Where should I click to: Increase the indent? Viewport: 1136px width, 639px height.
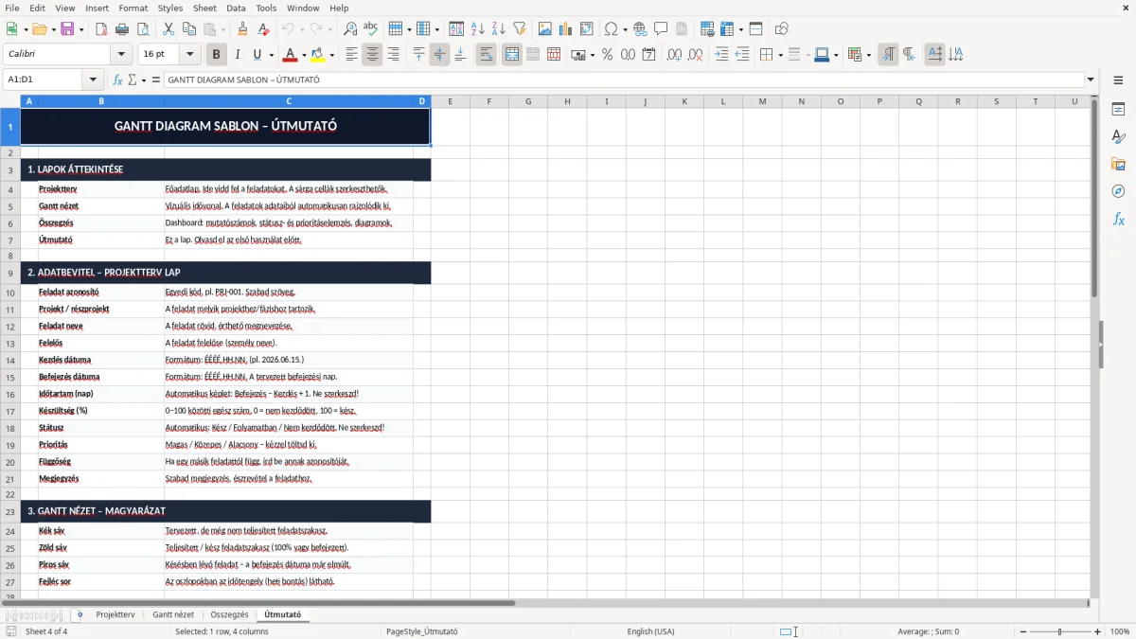(721, 55)
